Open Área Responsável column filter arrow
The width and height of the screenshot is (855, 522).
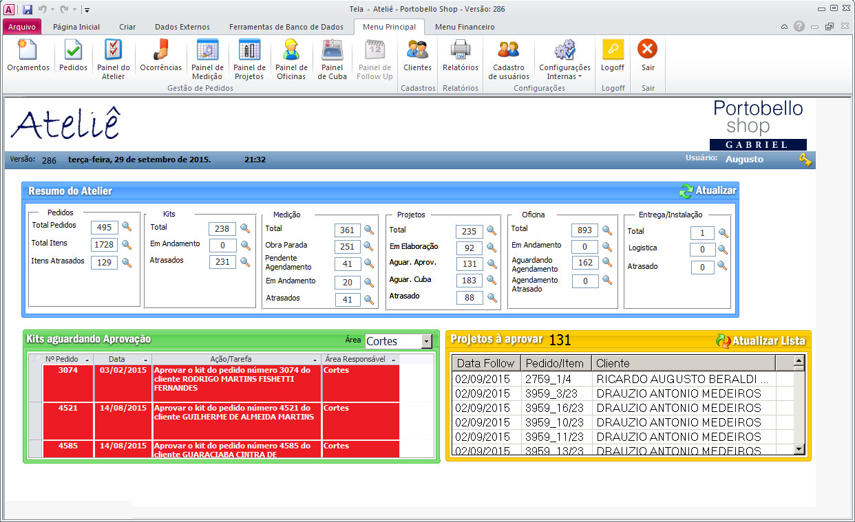pyautogui.click(x=393, y=360)
